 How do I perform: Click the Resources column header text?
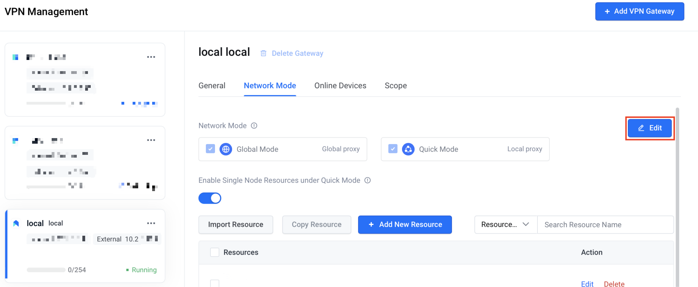coord(241,252)
